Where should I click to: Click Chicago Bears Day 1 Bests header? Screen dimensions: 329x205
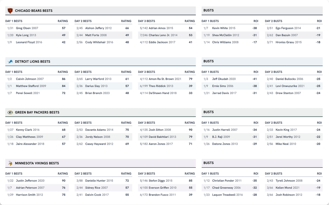(x=14, y=21)
